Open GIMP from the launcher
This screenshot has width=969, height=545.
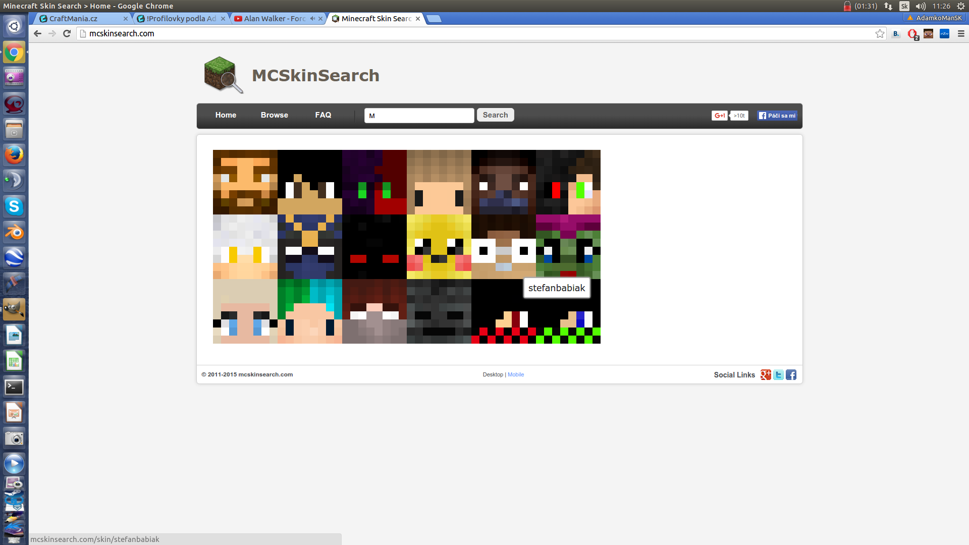pos(14,309)
